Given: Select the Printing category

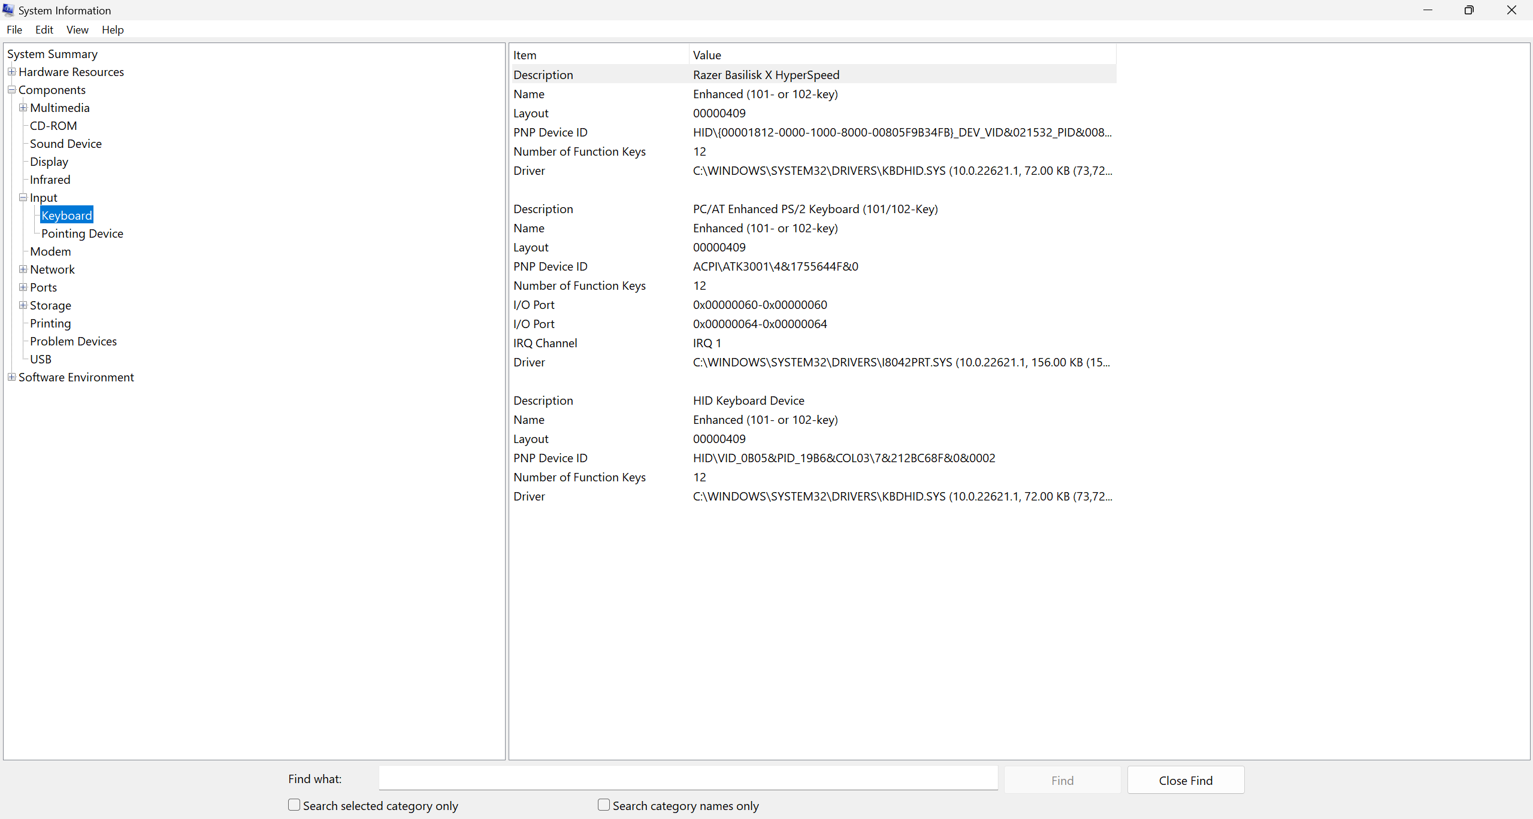Looking at the screenshot, I should [x=50, y=323].
